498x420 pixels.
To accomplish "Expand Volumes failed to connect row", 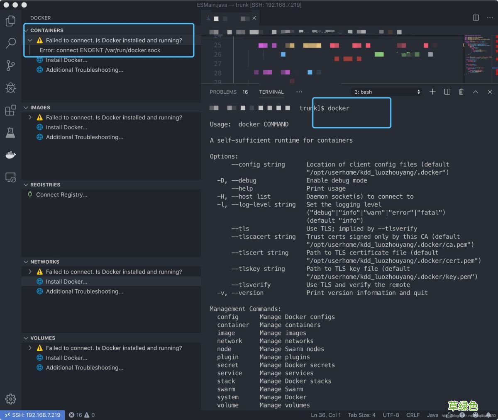I will click(x=30, y=348).
